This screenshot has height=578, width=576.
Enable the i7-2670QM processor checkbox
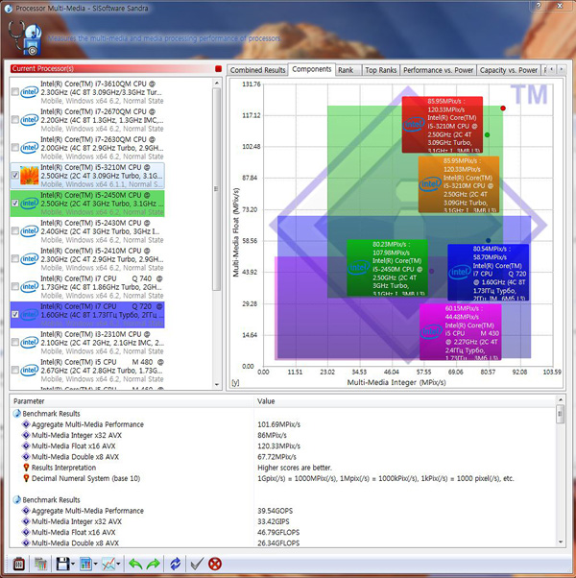[15, 119]
